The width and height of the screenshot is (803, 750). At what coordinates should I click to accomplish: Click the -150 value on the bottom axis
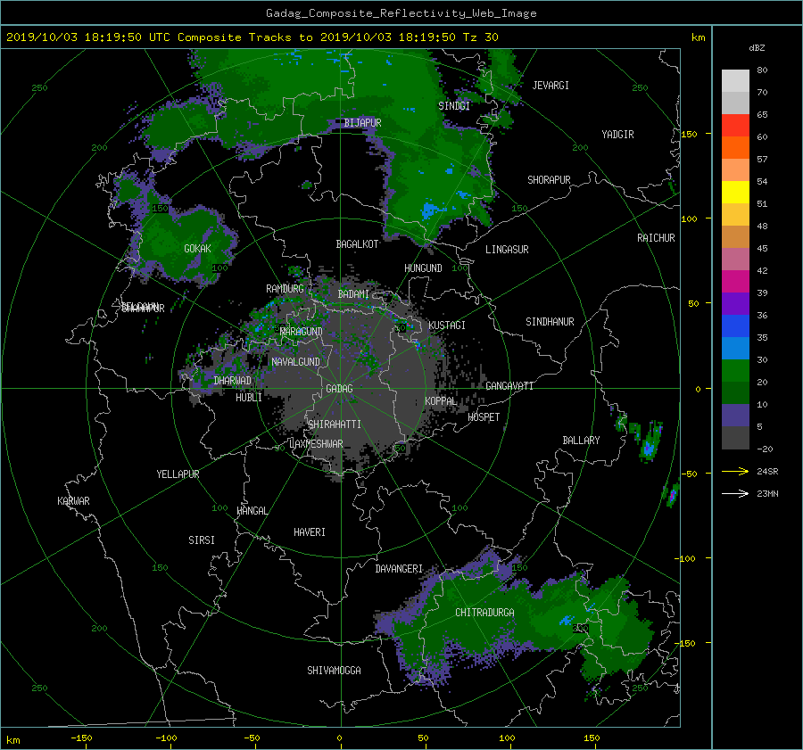(81, 738)
